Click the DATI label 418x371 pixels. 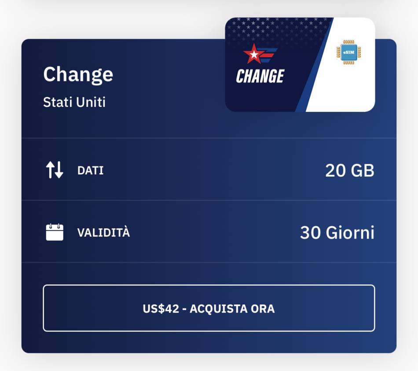pos(90,170)
